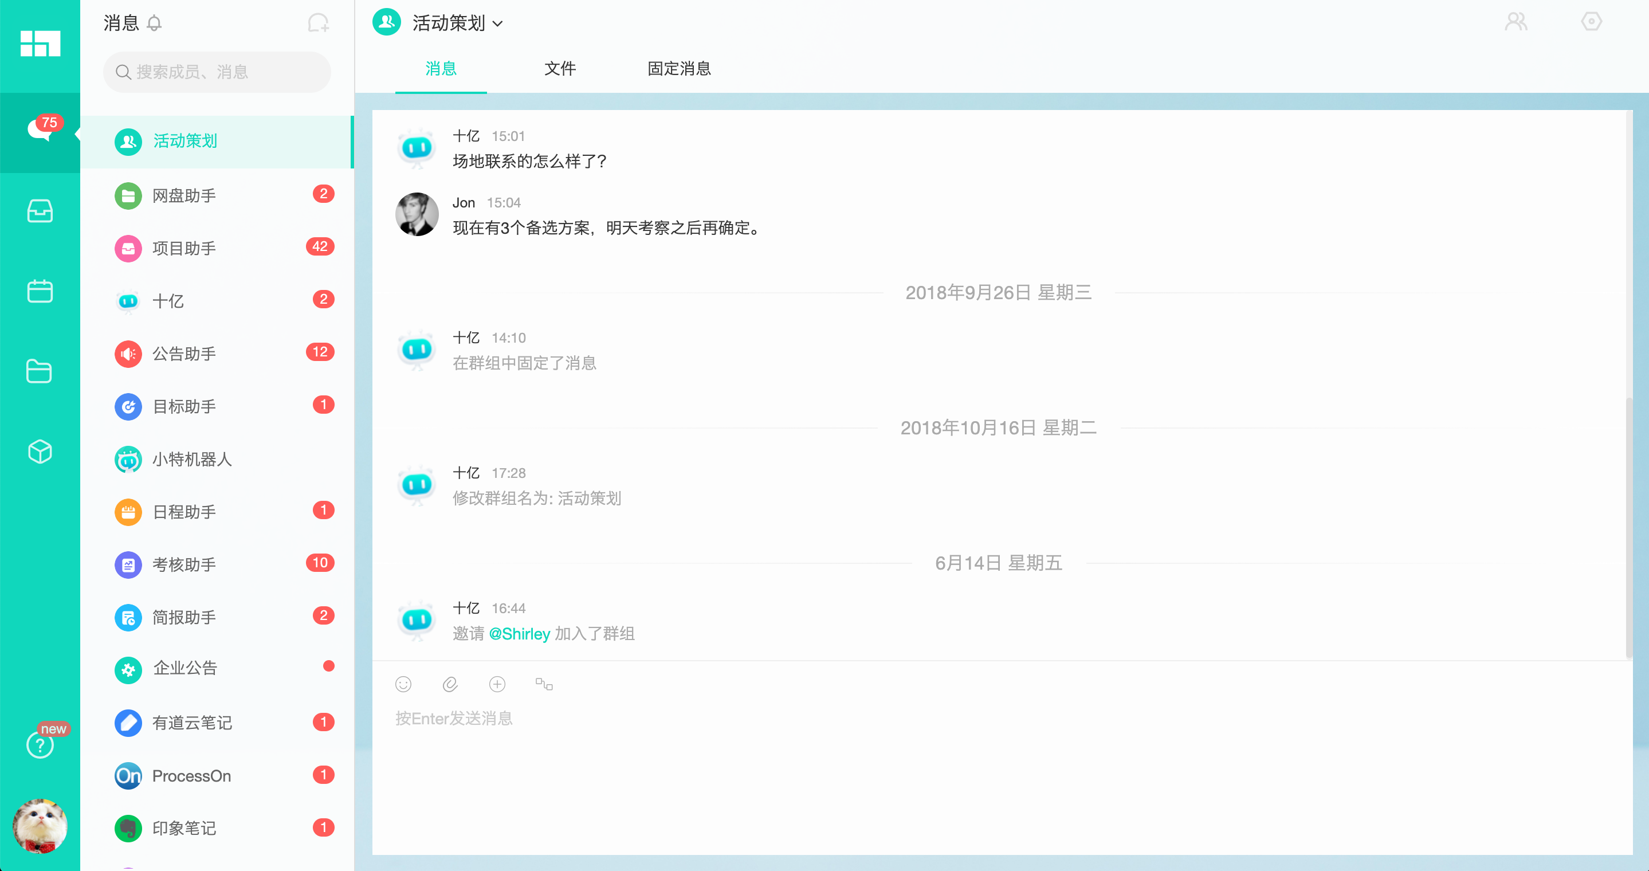This screenshot has width=1649, height=871.
Task: Open 有道云笔记 conversation
Action: pyautogui.click(x=217, y=723)
